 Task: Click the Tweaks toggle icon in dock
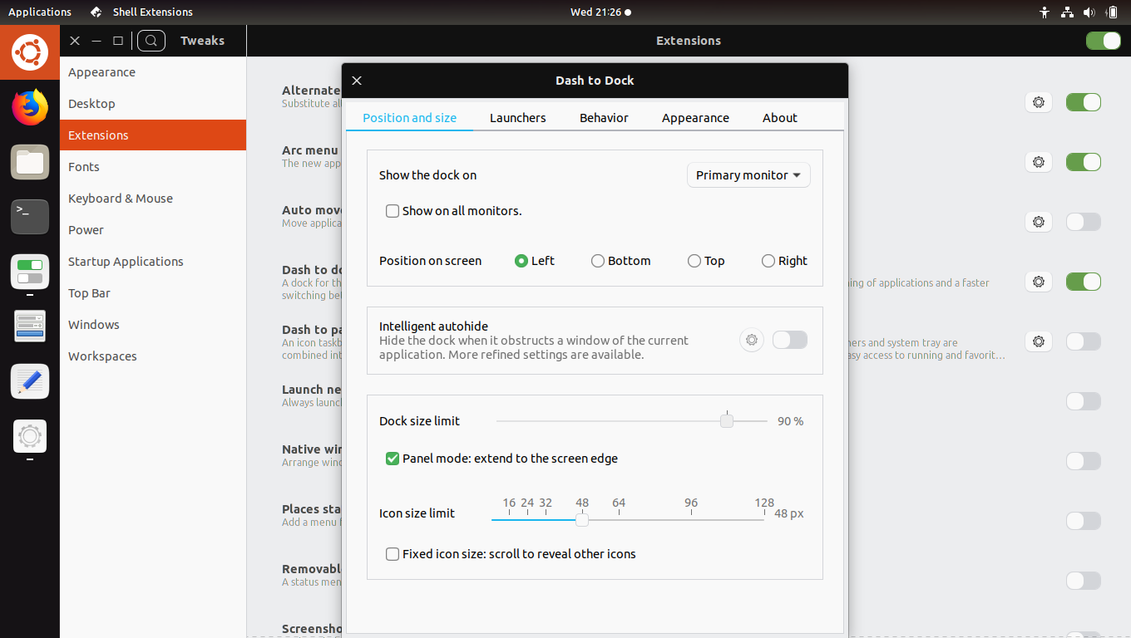click(30, 272)
